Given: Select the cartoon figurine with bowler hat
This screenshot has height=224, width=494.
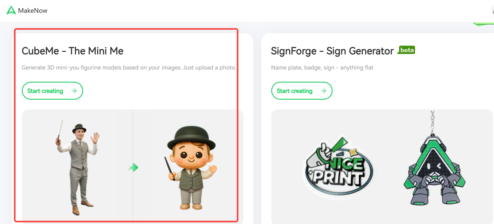Looking at the screenshot, I should (x=192, y=168).
